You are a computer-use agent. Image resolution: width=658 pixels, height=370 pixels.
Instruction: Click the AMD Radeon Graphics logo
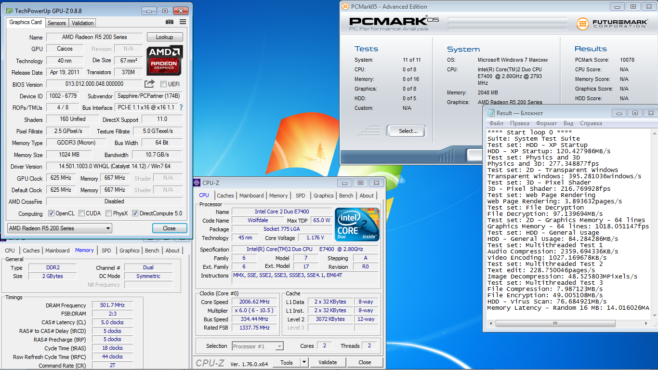click(x=165, y=60)
